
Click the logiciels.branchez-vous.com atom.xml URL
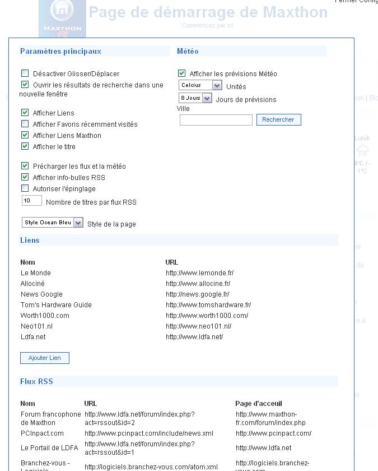tap(151, 467)
